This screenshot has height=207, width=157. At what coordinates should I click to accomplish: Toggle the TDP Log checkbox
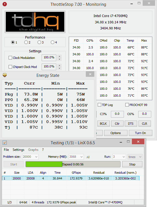[99, 105]
